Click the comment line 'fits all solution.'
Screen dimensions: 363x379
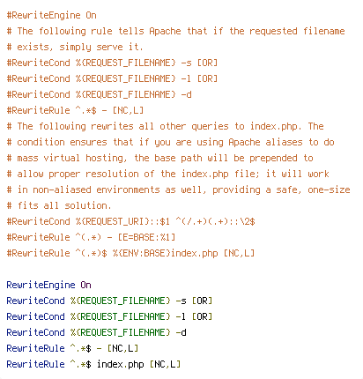tap(59, 205)
